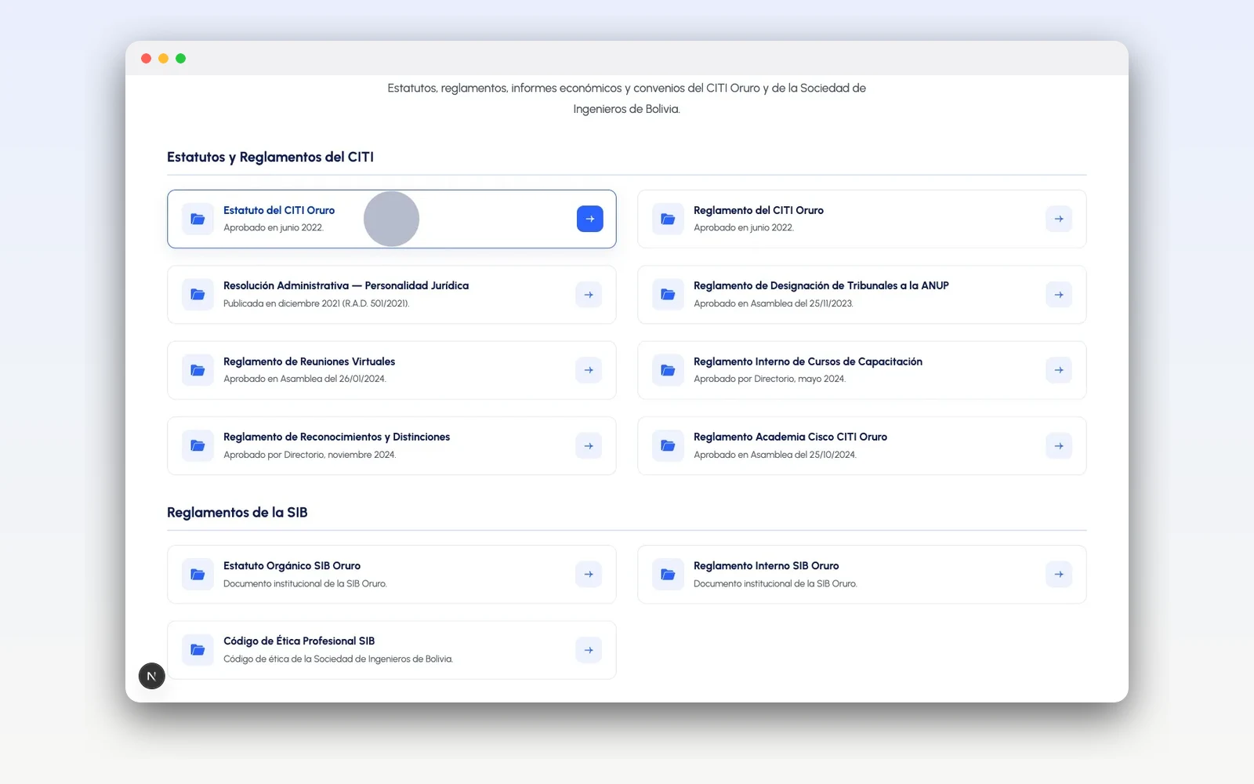Screen dimensions: 1254x784
Task: Click arrow icon on Reglamento de Reuniones Virtuales
Action: pyautogui.click(x=589, y=370)
